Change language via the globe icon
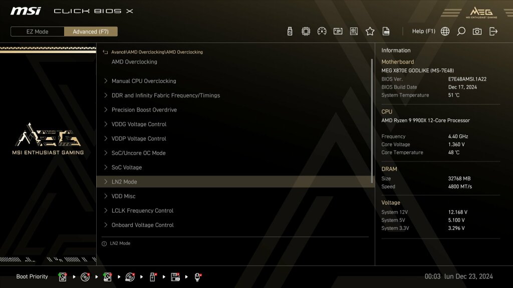513x288 pixels. (445, 31)
